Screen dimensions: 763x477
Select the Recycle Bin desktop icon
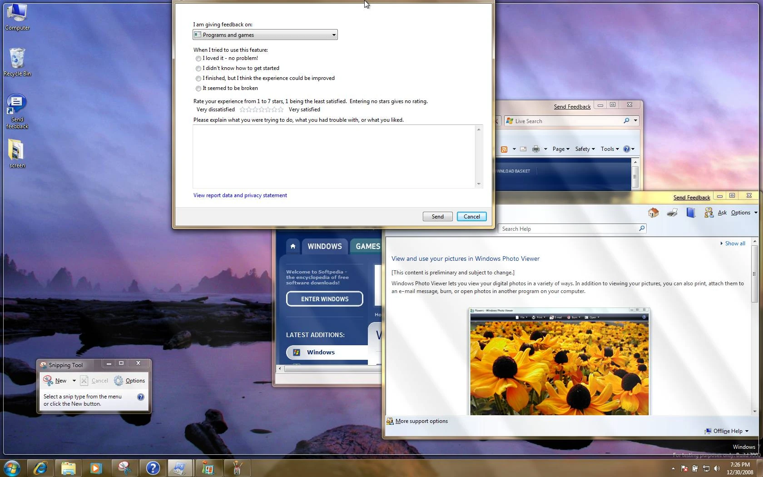(x=17, y=62)
